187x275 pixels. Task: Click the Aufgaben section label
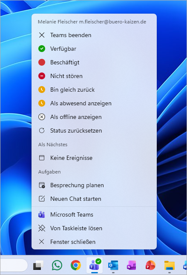click(49, 172)
